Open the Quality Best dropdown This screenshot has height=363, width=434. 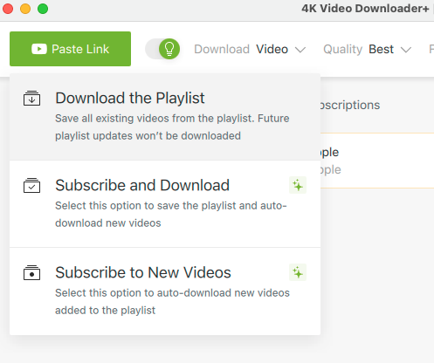(x=368, y=49)
